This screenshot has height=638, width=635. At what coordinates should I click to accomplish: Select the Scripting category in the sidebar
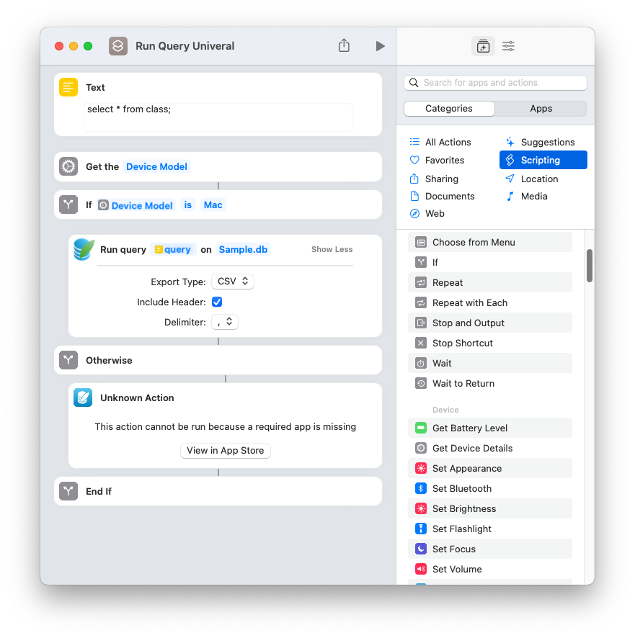pos(543,159)
